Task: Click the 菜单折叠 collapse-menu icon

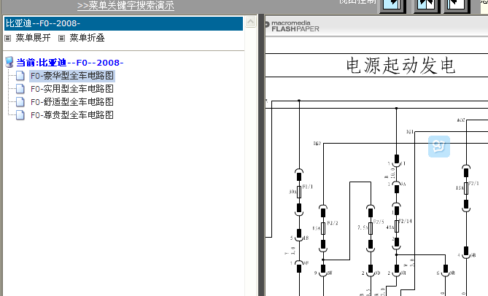Action: pos(61,38)
